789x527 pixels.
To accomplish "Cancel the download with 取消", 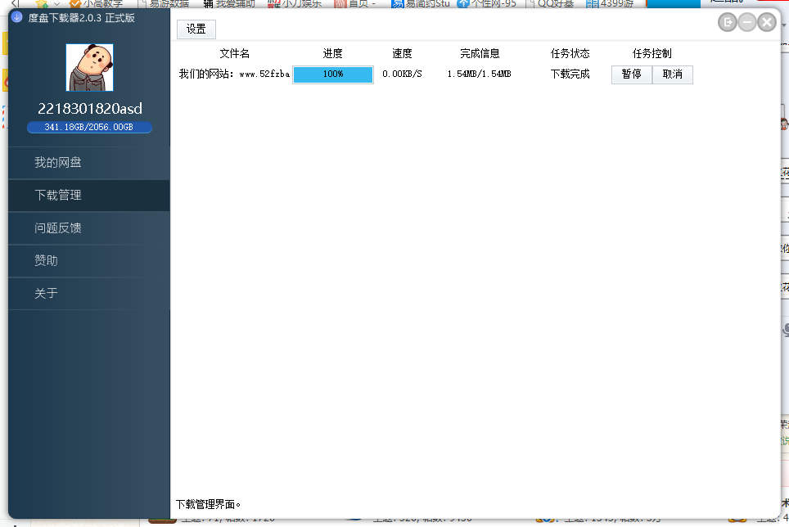I will (x=672, y=74).
